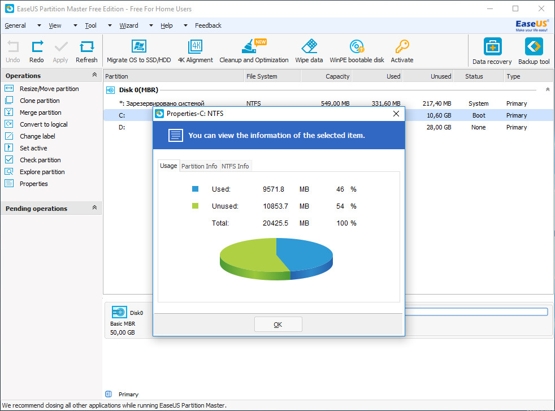Open the General menu
Viewport: 555px width, 411px height.
15,25
